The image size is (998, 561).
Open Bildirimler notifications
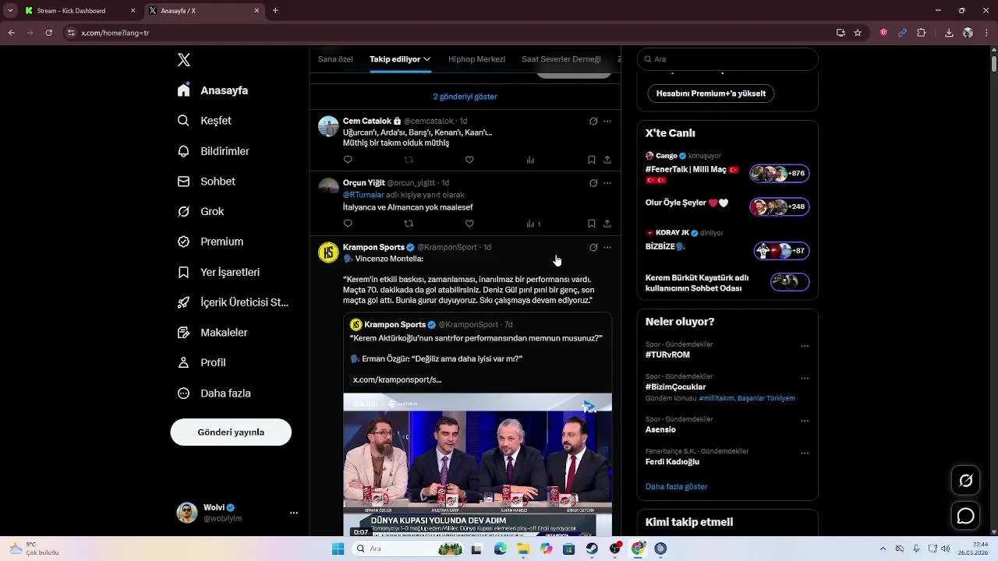(214, 151)
